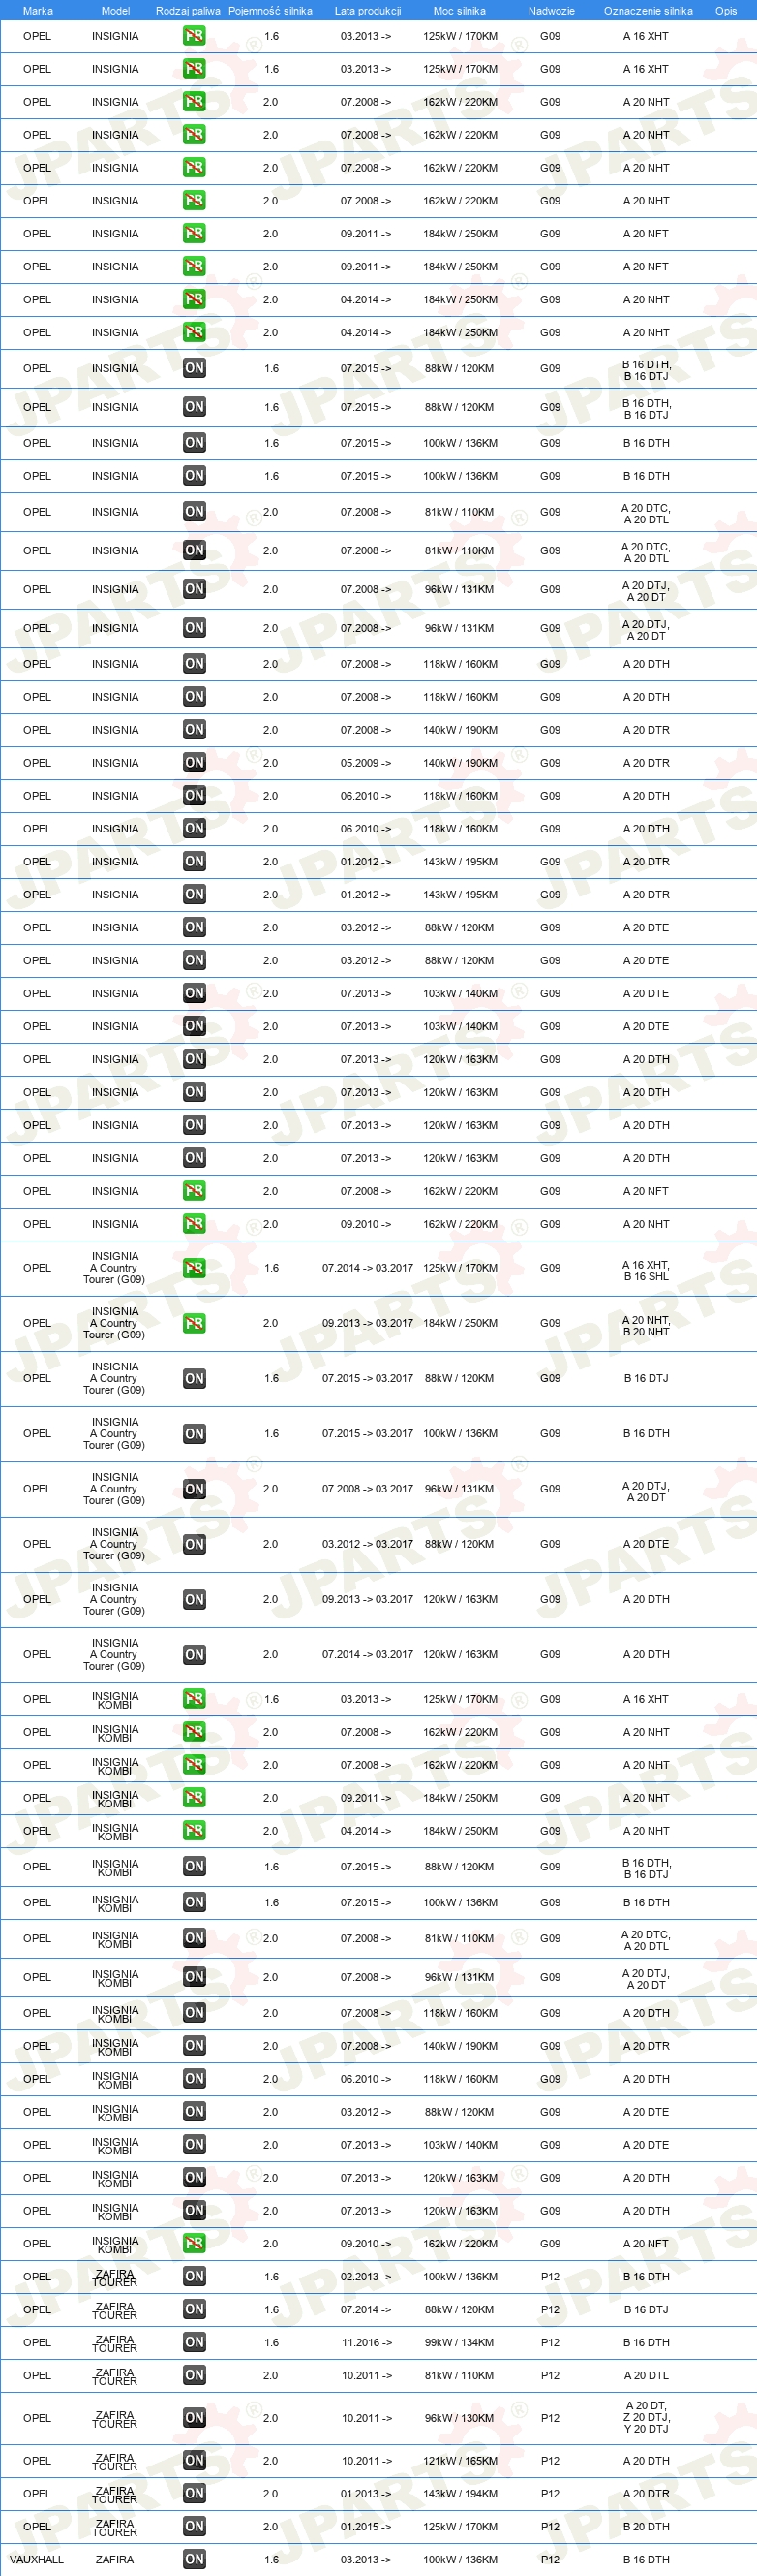Viewport: 757px width, 2576px height.
Task: Click ON icon in Zafira Tourer 99kW/134KM row
Action: [x=194, y=2343]
